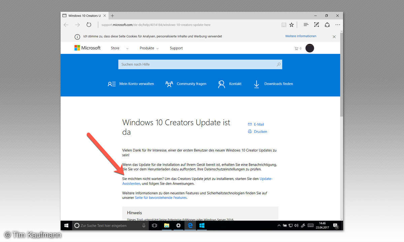
Task: Open Task View on the taskbar
Action: (x=155, y=226)
